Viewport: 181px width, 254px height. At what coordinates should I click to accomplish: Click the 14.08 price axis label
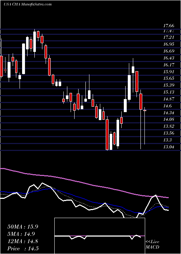pyautogui.click(x=169, y=119)
